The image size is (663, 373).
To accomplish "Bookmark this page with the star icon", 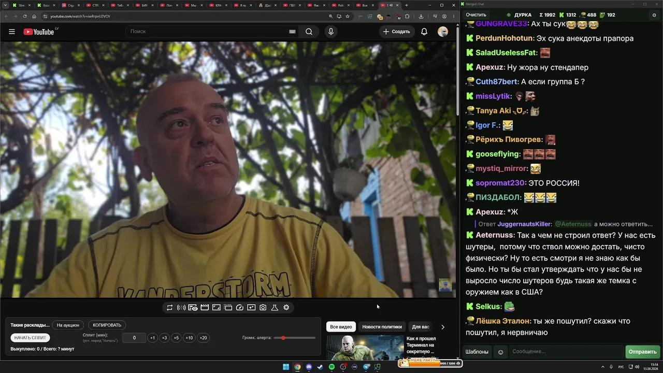I will pos(348,16).
